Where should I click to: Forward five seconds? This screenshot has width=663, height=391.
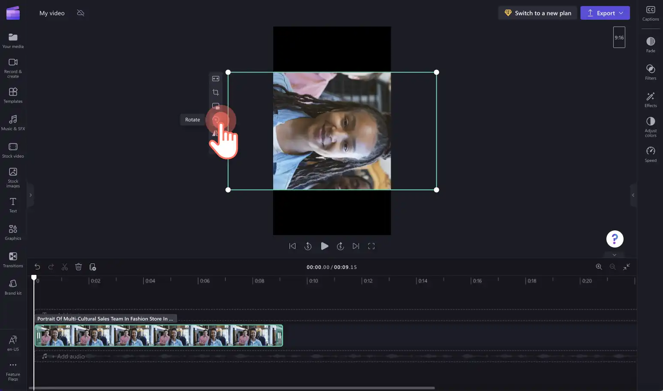(x=341, y=246)
